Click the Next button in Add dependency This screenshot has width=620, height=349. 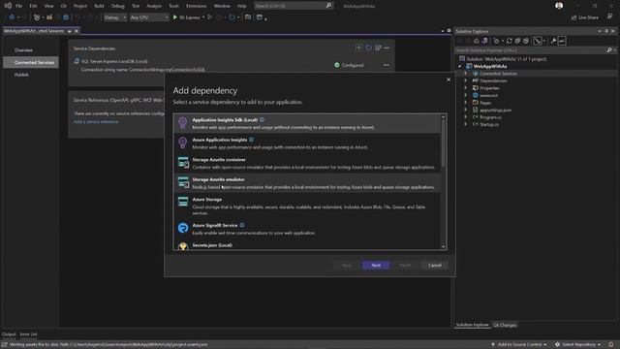click(376, 265)
